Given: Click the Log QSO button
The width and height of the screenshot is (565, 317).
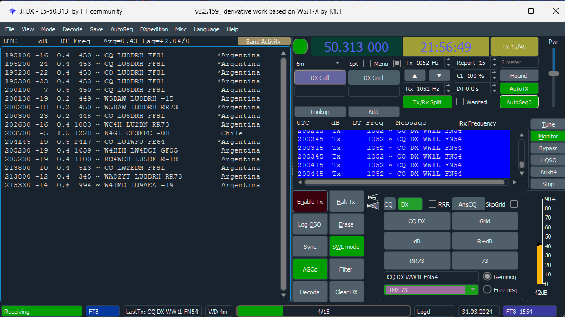Looking at the screenshot, I should pyautogui.click(x=310, y=224).
